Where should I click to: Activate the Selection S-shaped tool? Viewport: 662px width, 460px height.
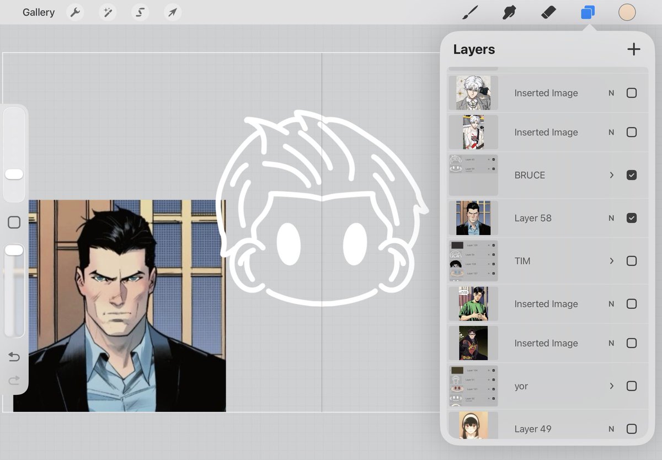[x=140, y=12]
